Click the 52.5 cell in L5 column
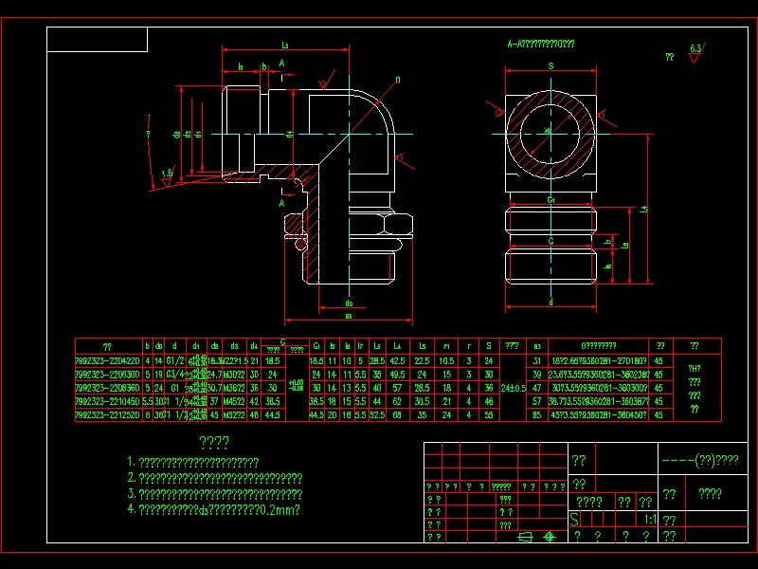 coord(377,415)
